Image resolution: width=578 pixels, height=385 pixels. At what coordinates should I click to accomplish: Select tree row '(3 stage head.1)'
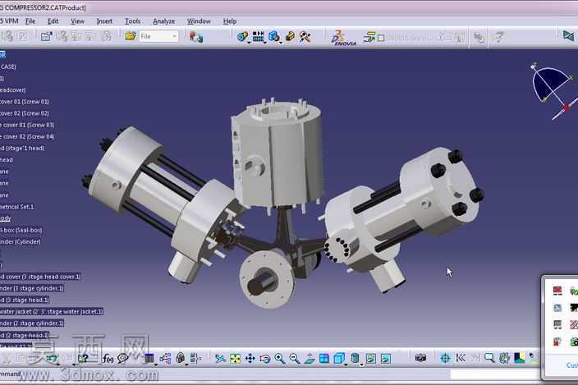tap(25, 300)
